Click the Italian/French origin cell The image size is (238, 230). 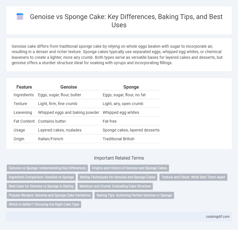pyautogui.click(x=50, y=139)
